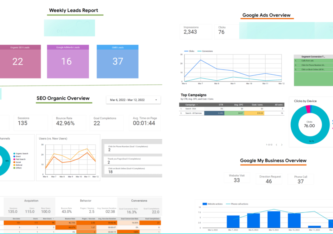Go to previous page of Top Campaigns table
Screen dimensions: 333x234
pyautogui.click(x=276, y=145)
